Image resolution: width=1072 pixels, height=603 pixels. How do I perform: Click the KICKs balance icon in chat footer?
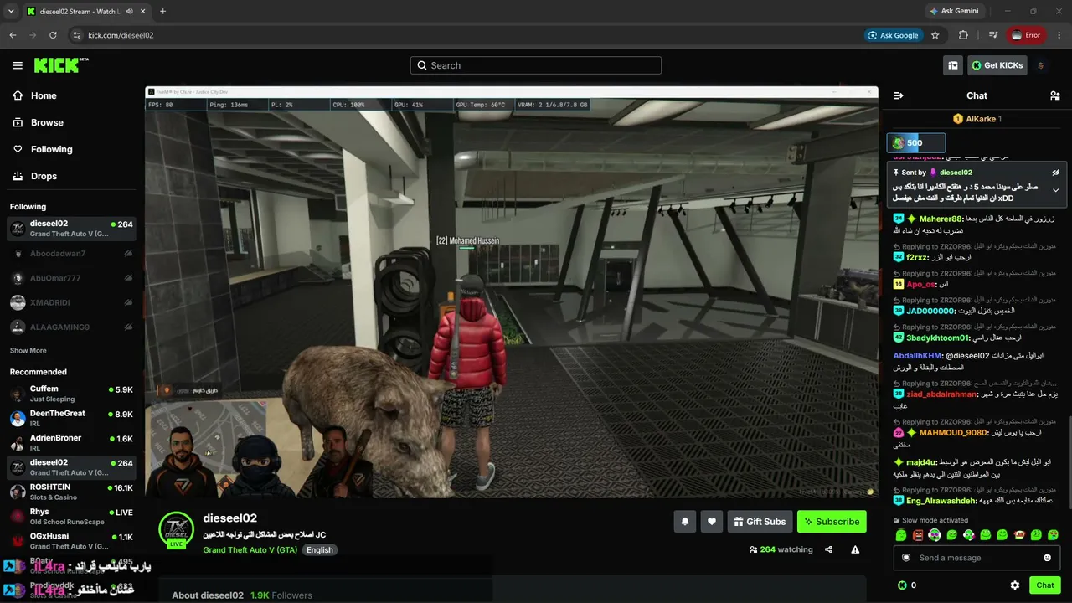coord(902,585)
